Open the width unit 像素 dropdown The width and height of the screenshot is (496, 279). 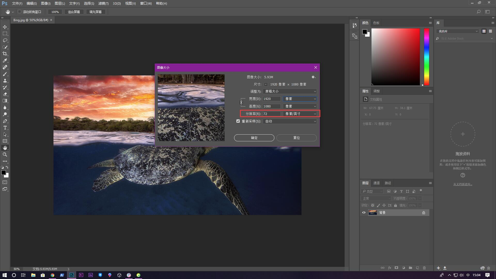(300, 99)
